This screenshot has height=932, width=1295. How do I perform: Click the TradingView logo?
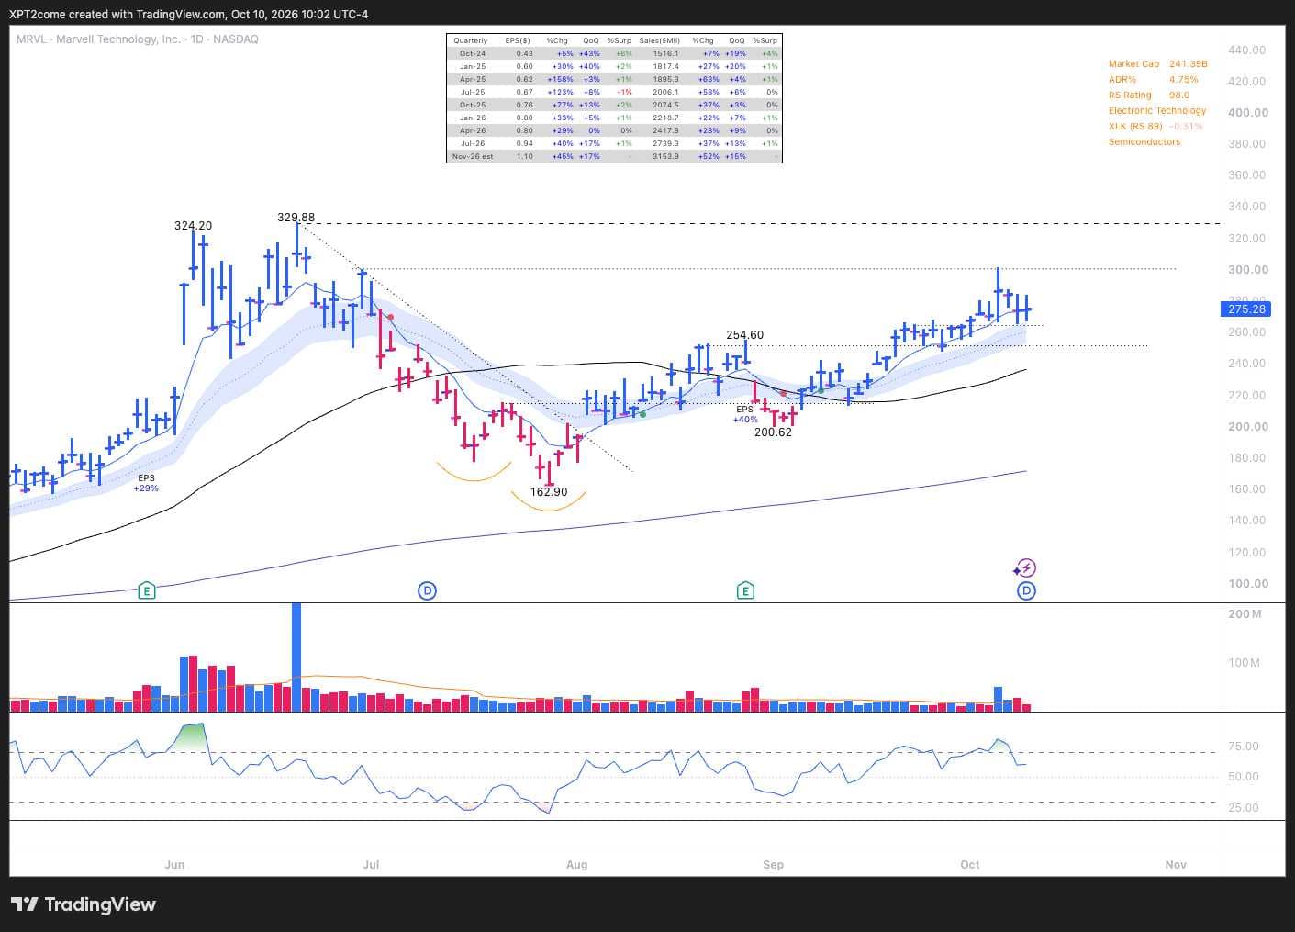pos(84,904)
